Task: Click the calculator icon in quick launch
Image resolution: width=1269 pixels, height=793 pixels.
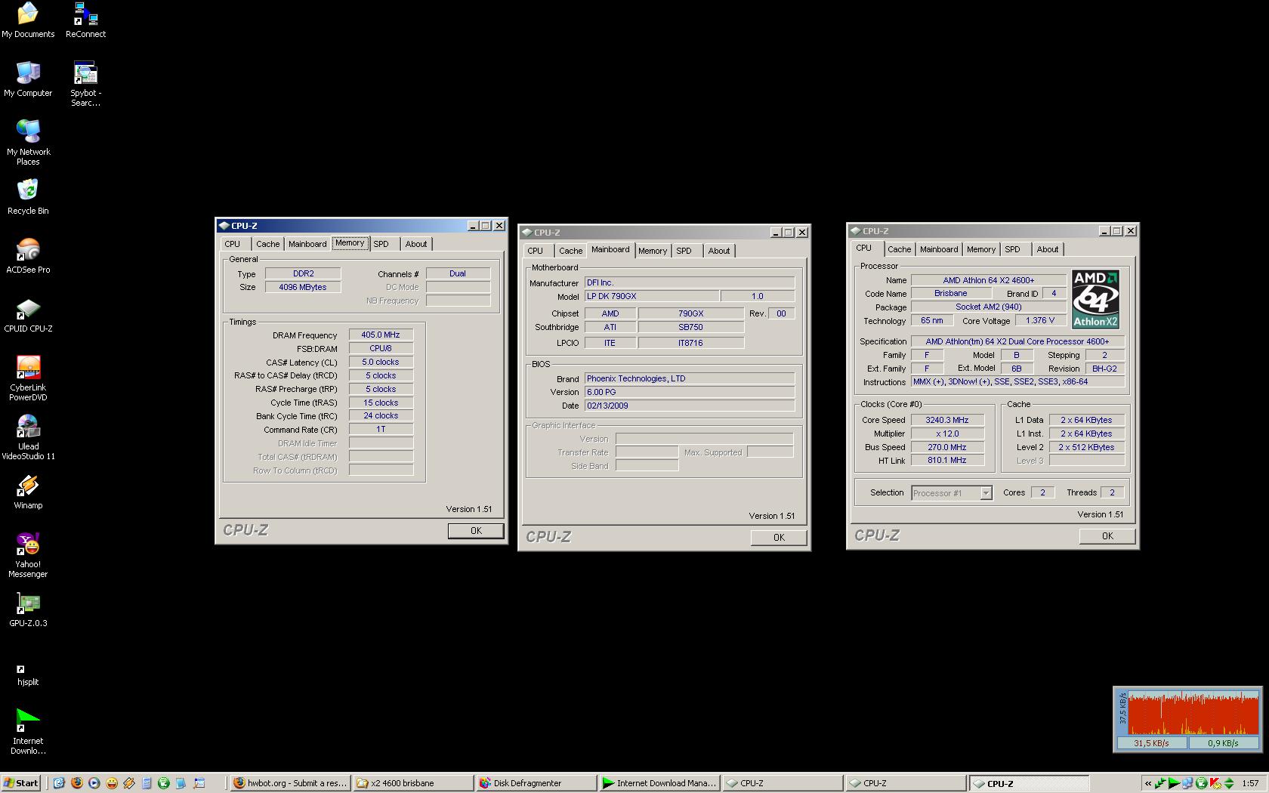Action: (x=147, y=783)
